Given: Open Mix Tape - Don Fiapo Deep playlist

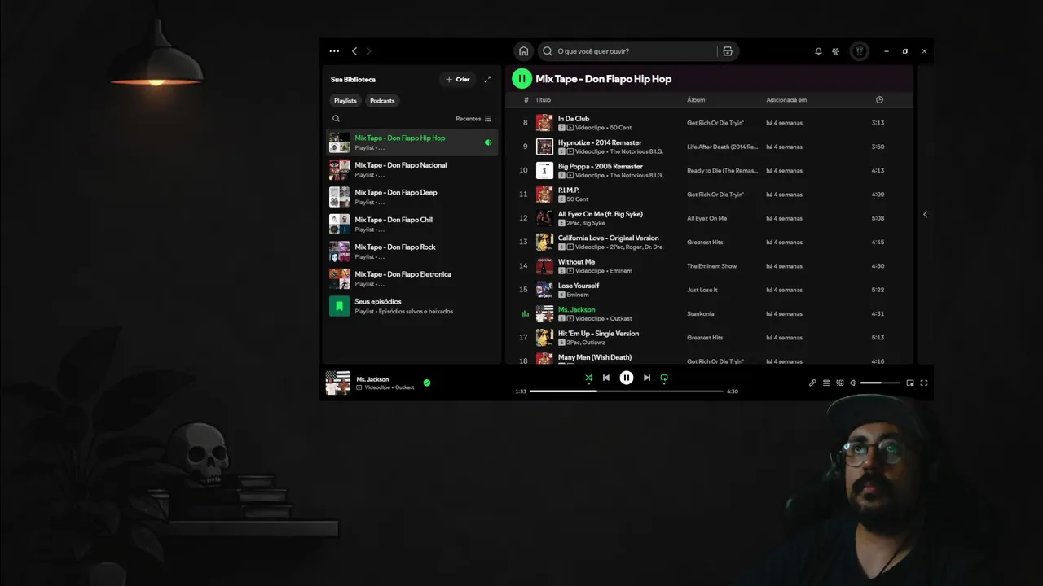Looking at the screenshot, I should pyautogui.click(x=411, y=197).
